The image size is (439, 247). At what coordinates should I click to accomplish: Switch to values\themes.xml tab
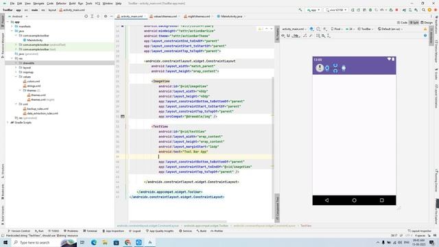tap(165, 16)
